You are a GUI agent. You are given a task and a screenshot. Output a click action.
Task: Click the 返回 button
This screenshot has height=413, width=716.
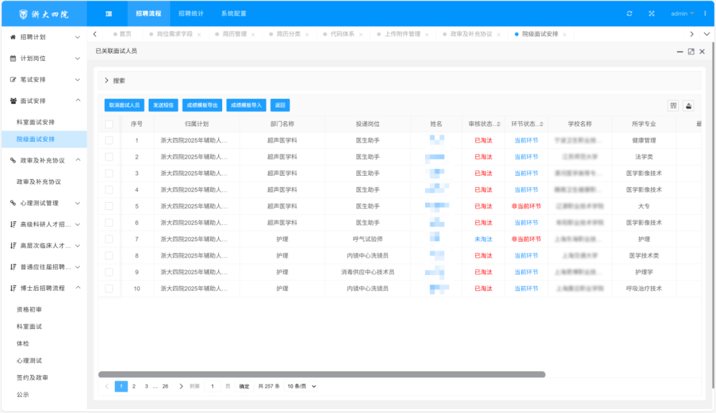[280, 105]
